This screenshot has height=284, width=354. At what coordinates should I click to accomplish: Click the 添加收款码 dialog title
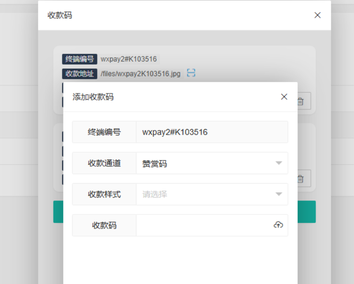pyautogui.click(x=93, y=97)
